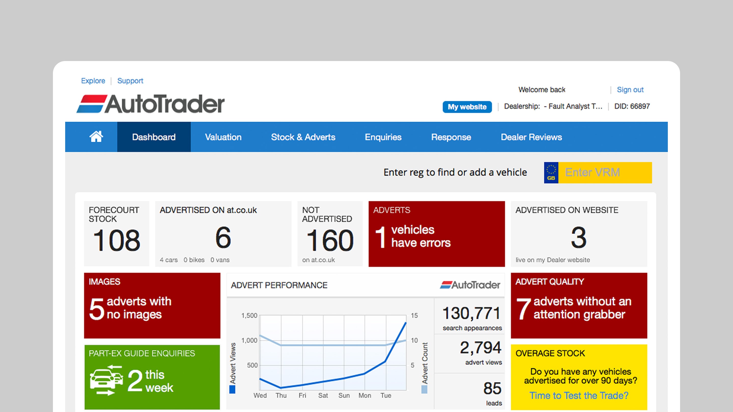
Task: Click the Home icon in navigation bar
Action: pyautogui.click(x=96, y=137)
